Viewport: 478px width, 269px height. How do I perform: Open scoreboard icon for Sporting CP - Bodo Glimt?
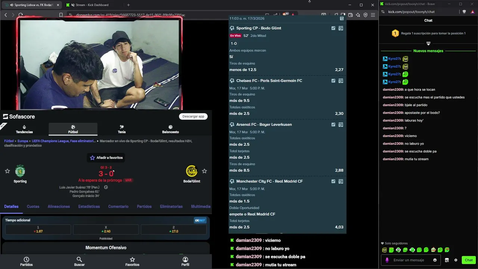(x=341, y=28)
